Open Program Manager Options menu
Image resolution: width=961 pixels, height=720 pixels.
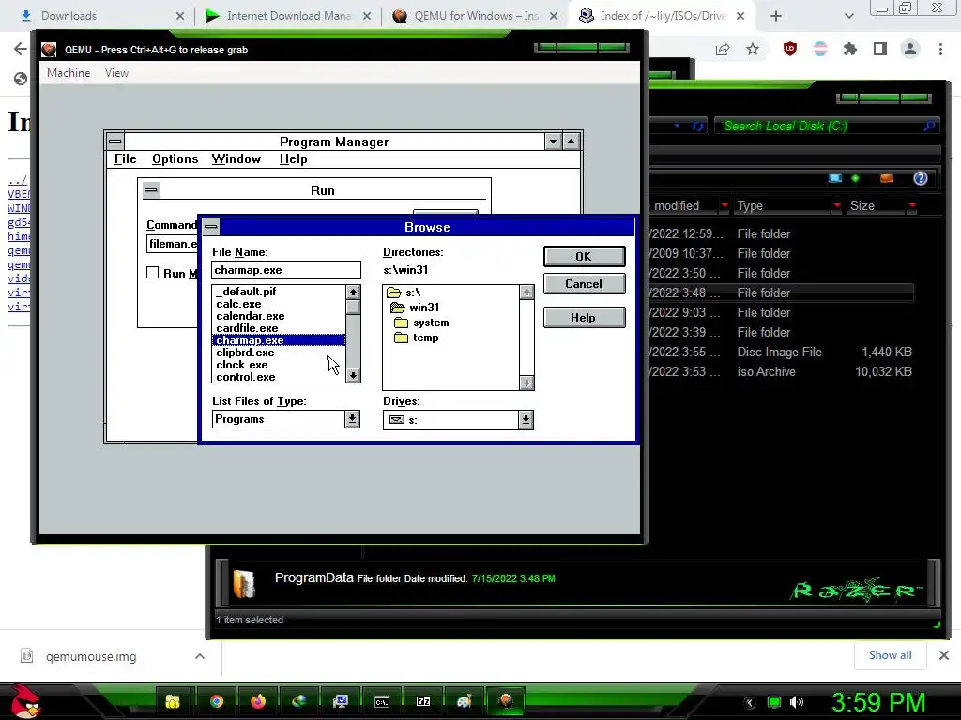175,159
